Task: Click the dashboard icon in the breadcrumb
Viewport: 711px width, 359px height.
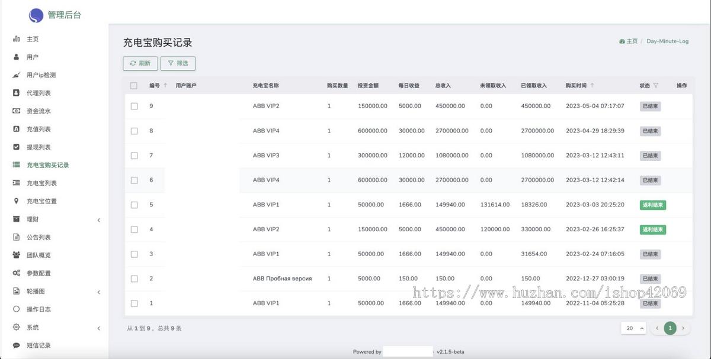Action: [622, 41]
